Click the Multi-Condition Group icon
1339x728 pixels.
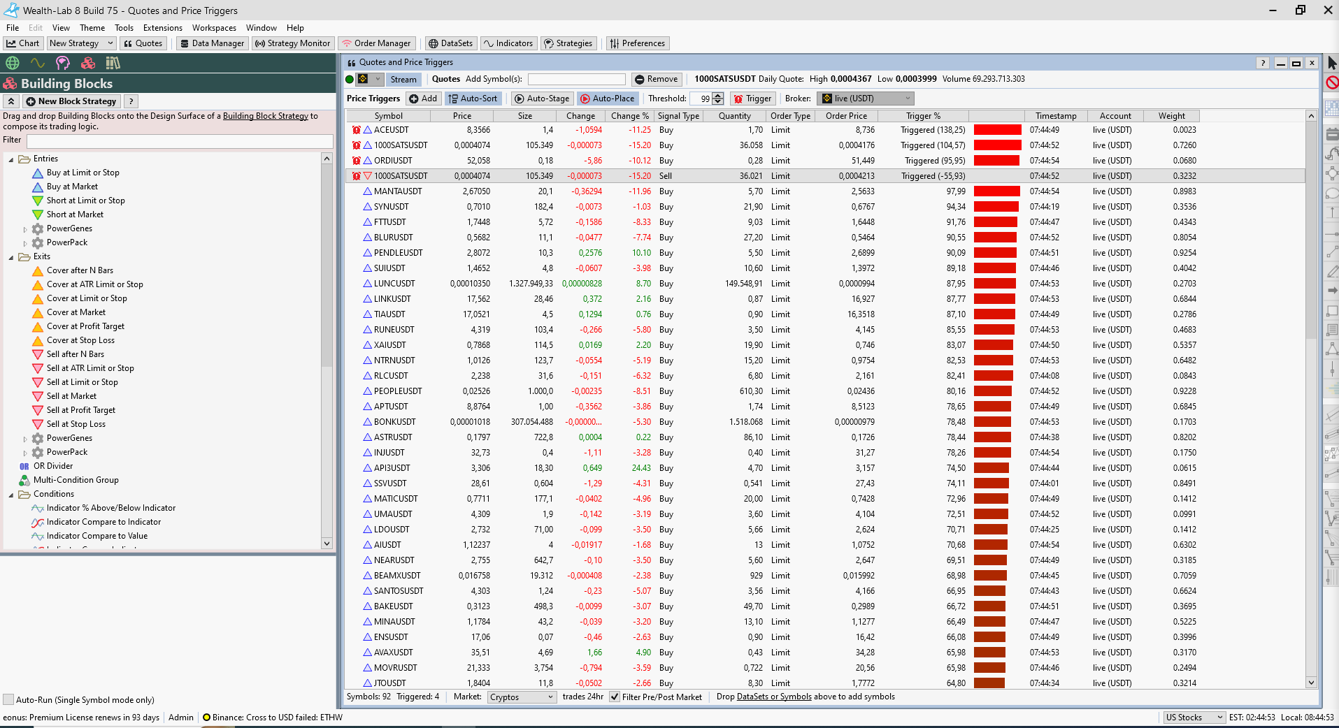(x=24, y=480)
